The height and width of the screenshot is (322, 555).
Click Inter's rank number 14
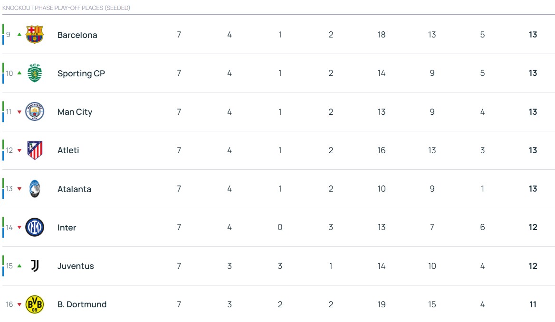tap(9, 227)
